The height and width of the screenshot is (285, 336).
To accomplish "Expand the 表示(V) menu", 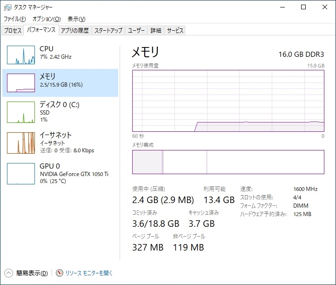I will pos(76,19).
